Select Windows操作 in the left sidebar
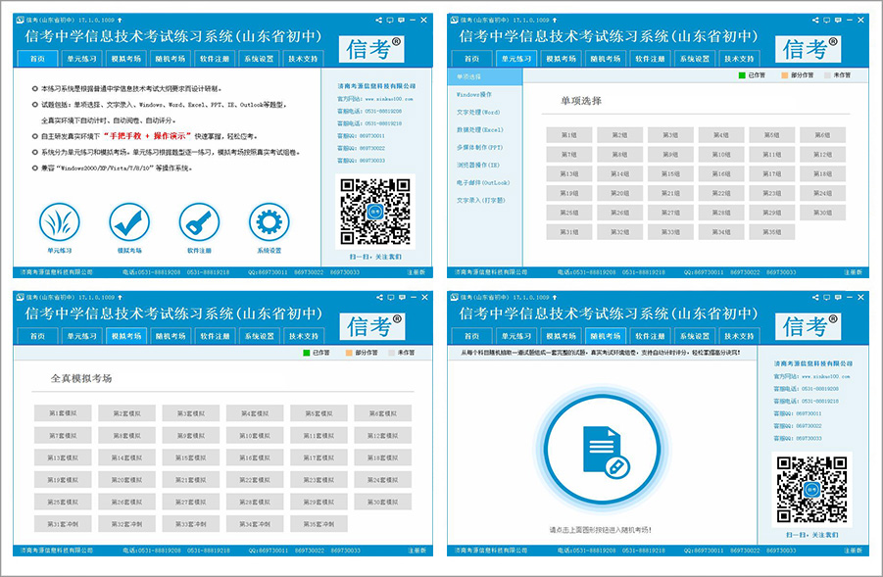The height and width of the screenshot is (577, 883). pyautogui.click(x=474, y=94)
